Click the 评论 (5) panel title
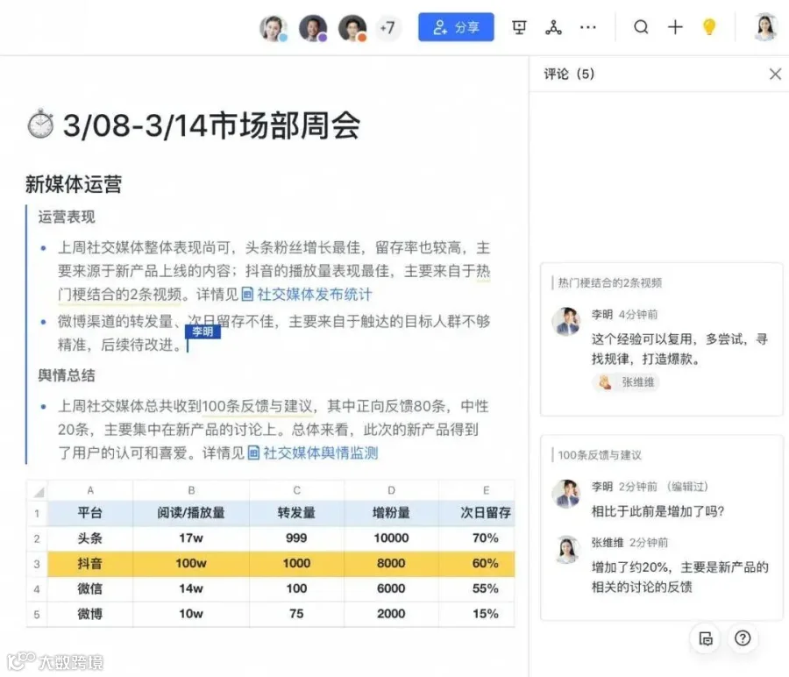The width and height of the screenshot is (789, 677). pos(569,74)
